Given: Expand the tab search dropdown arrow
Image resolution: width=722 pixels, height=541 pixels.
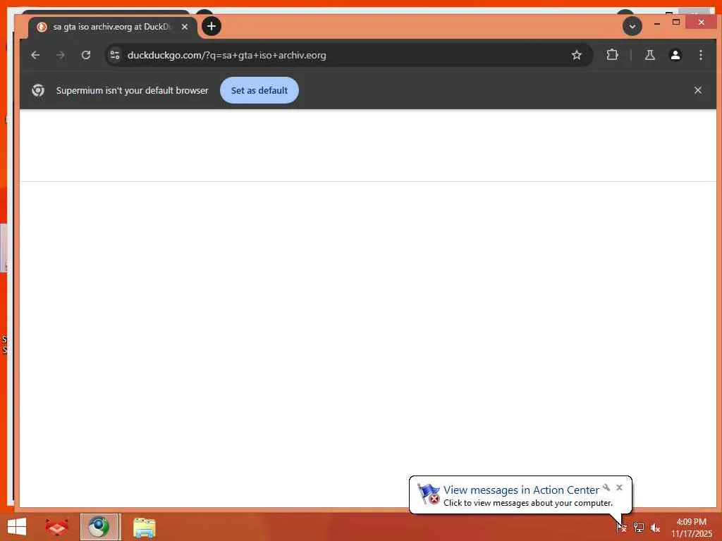Looking at the screenshot, I should [632, 26].
